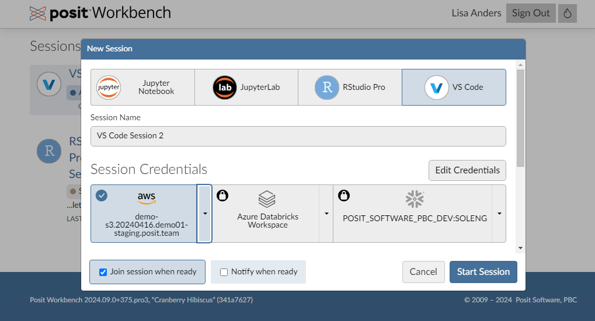Click the Snowflake logo
This screenshot has width=595, height=321.
[x=415, y=199]
